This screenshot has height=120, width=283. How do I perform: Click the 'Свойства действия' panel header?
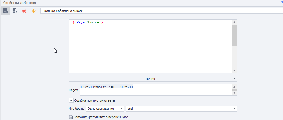coord(19,3)
